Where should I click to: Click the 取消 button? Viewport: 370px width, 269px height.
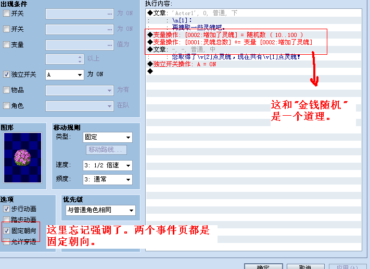[305, 266]
